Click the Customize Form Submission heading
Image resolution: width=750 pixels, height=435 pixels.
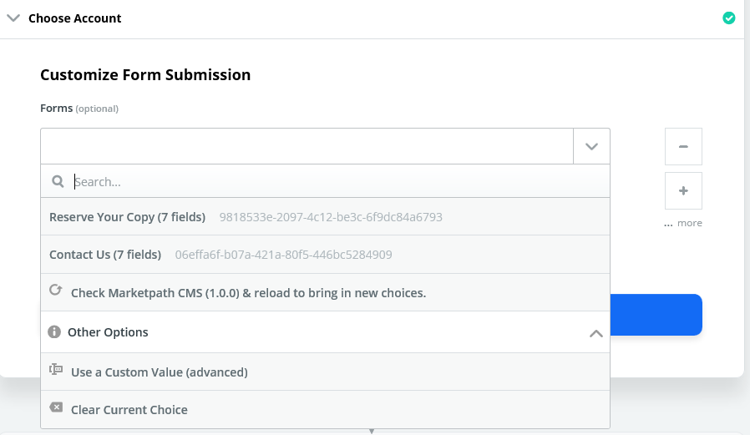pos(145,75)
